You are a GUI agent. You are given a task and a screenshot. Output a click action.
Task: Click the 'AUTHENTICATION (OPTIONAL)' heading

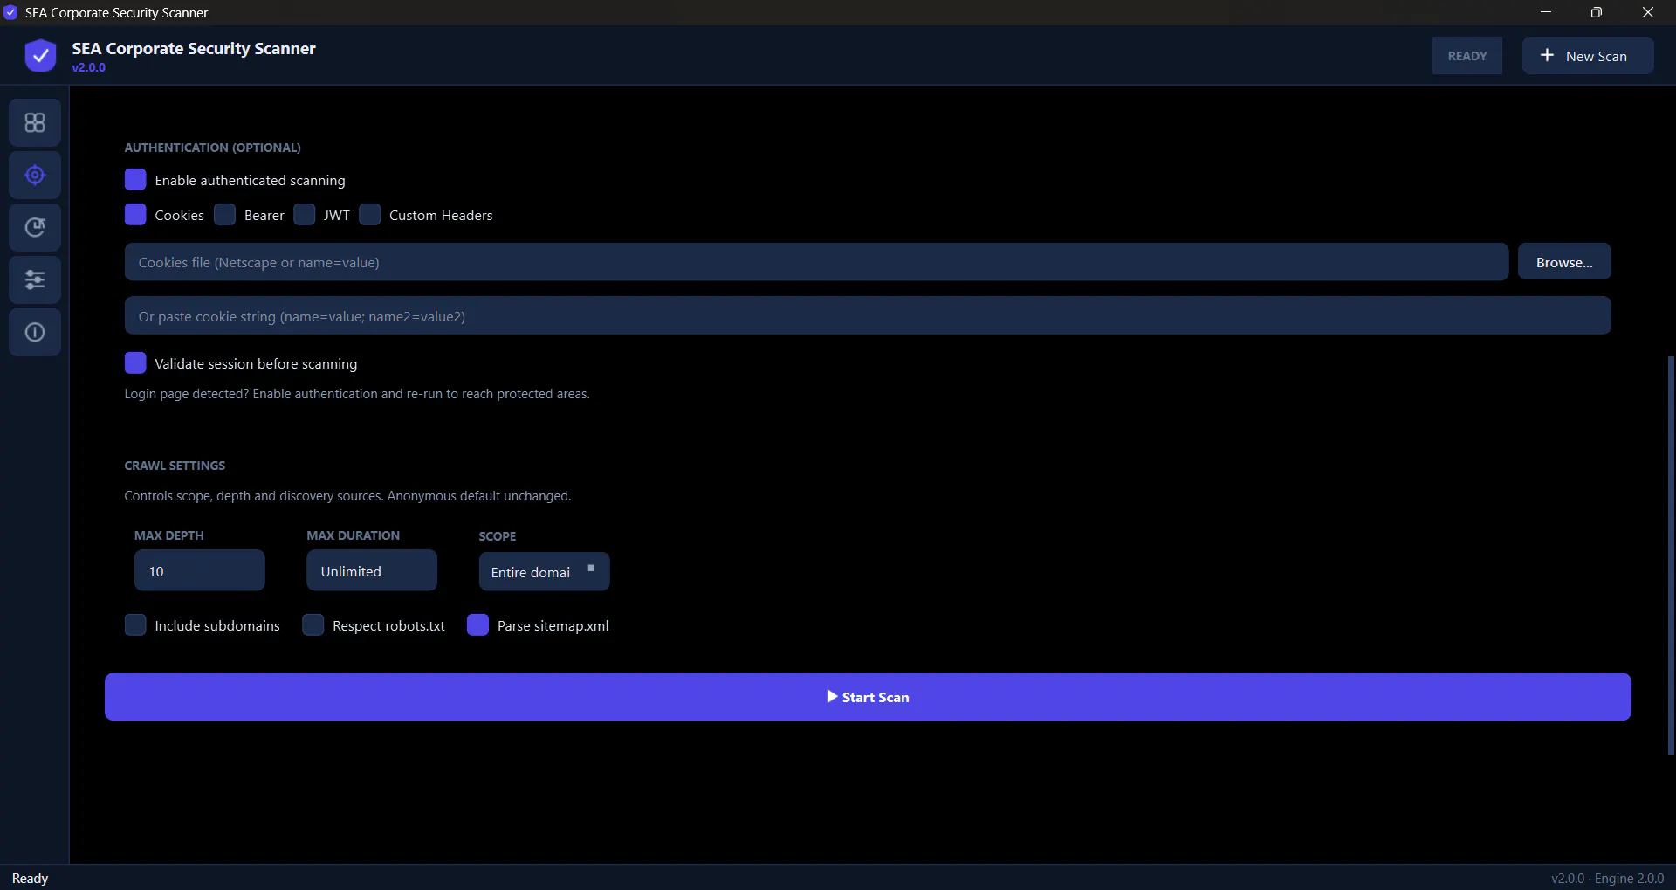coord(212,148)
